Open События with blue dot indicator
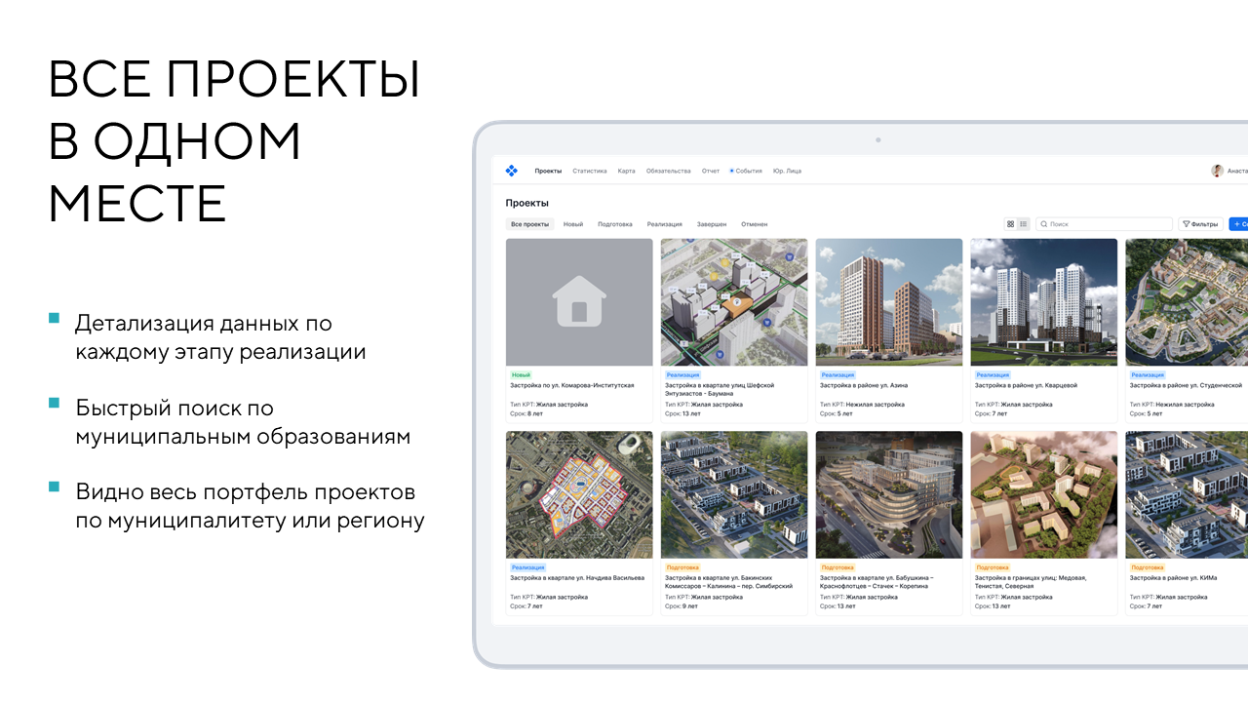The height and width of the screenshot is (702, 1248). [746, 171]
